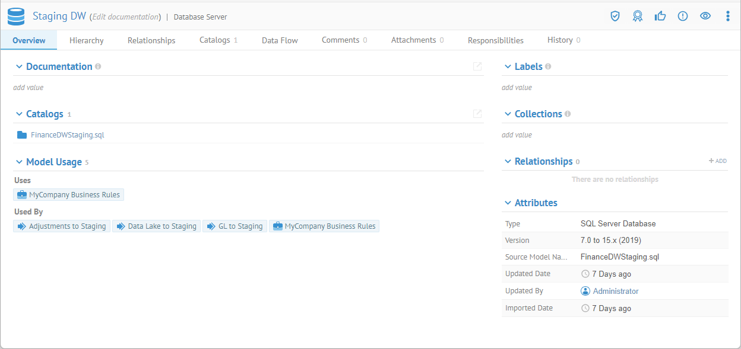
Task: Click the edit icon beside Documentation section
Action: (477, 66)
